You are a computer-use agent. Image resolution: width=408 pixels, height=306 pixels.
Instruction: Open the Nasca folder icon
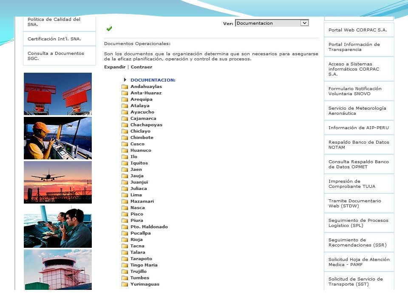tap(125, 208)
